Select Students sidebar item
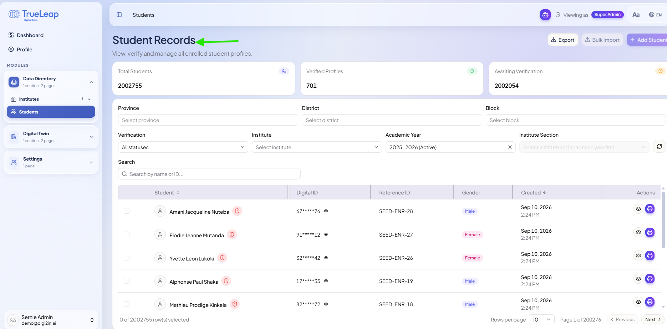This screenshot has width=667, height=329. [x=51, y=112]
